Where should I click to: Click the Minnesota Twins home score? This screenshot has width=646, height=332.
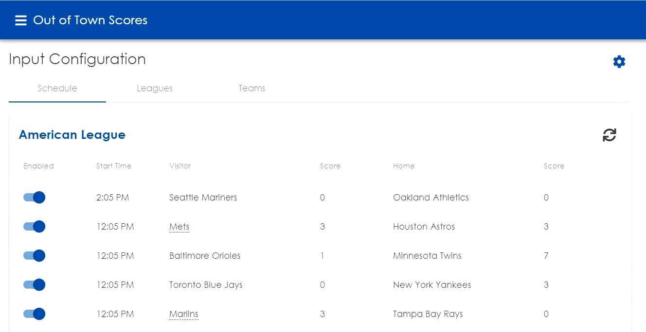coord(546,256)
